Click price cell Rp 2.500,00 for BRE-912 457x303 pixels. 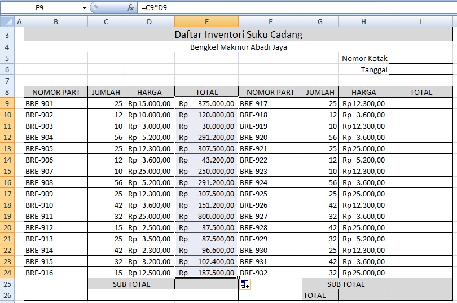coord(149,227)
